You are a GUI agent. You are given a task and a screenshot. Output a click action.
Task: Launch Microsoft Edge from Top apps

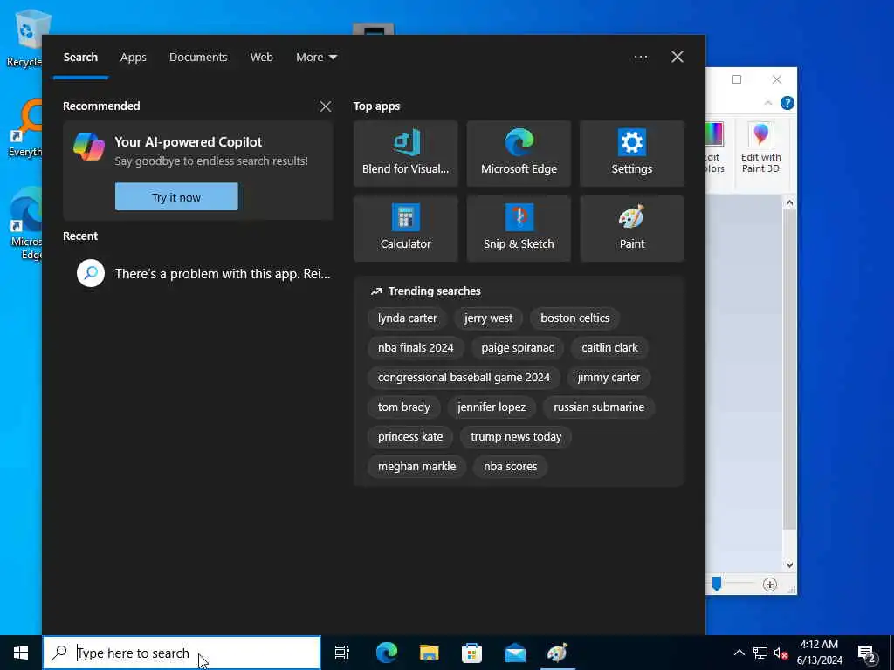tap(519, 154)
